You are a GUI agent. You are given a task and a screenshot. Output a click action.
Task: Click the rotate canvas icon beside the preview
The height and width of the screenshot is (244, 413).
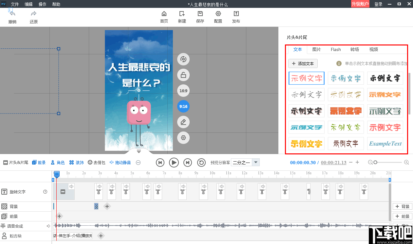[183, 59]
